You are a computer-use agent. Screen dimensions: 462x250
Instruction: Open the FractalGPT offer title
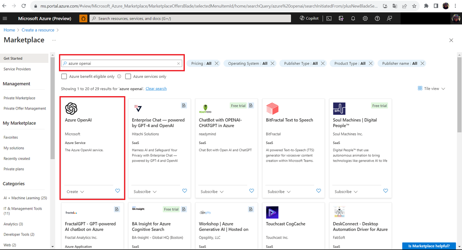90,227
